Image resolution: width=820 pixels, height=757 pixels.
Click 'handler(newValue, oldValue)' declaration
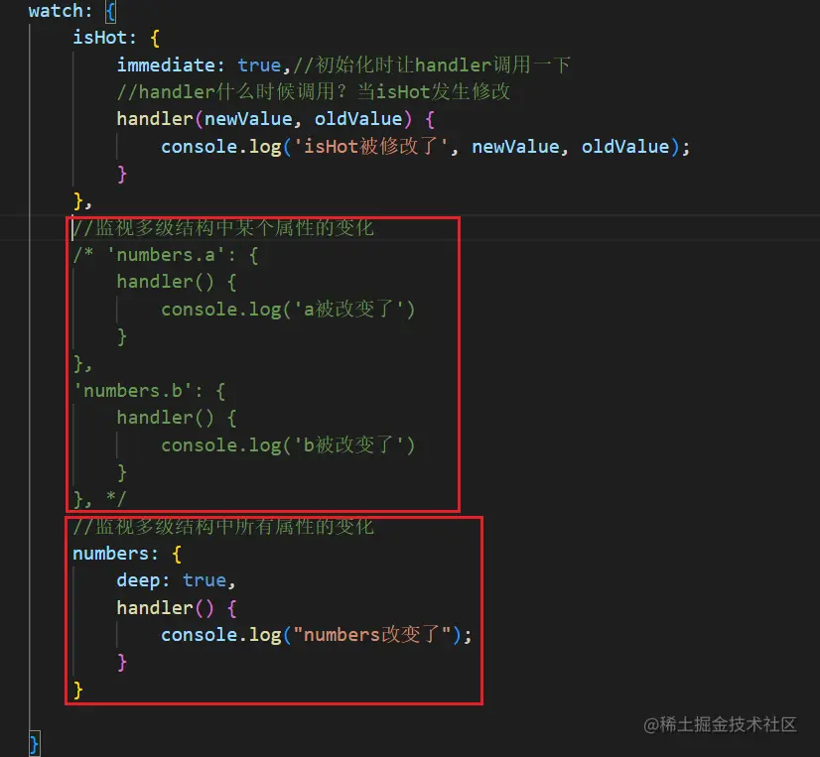click(265, 119)
